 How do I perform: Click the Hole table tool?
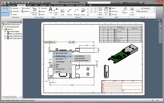(112, 8)
